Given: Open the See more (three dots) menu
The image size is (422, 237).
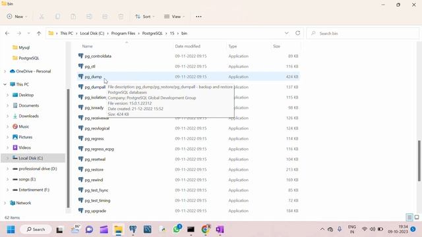Looking at the screenshot, I should point(198,16).
